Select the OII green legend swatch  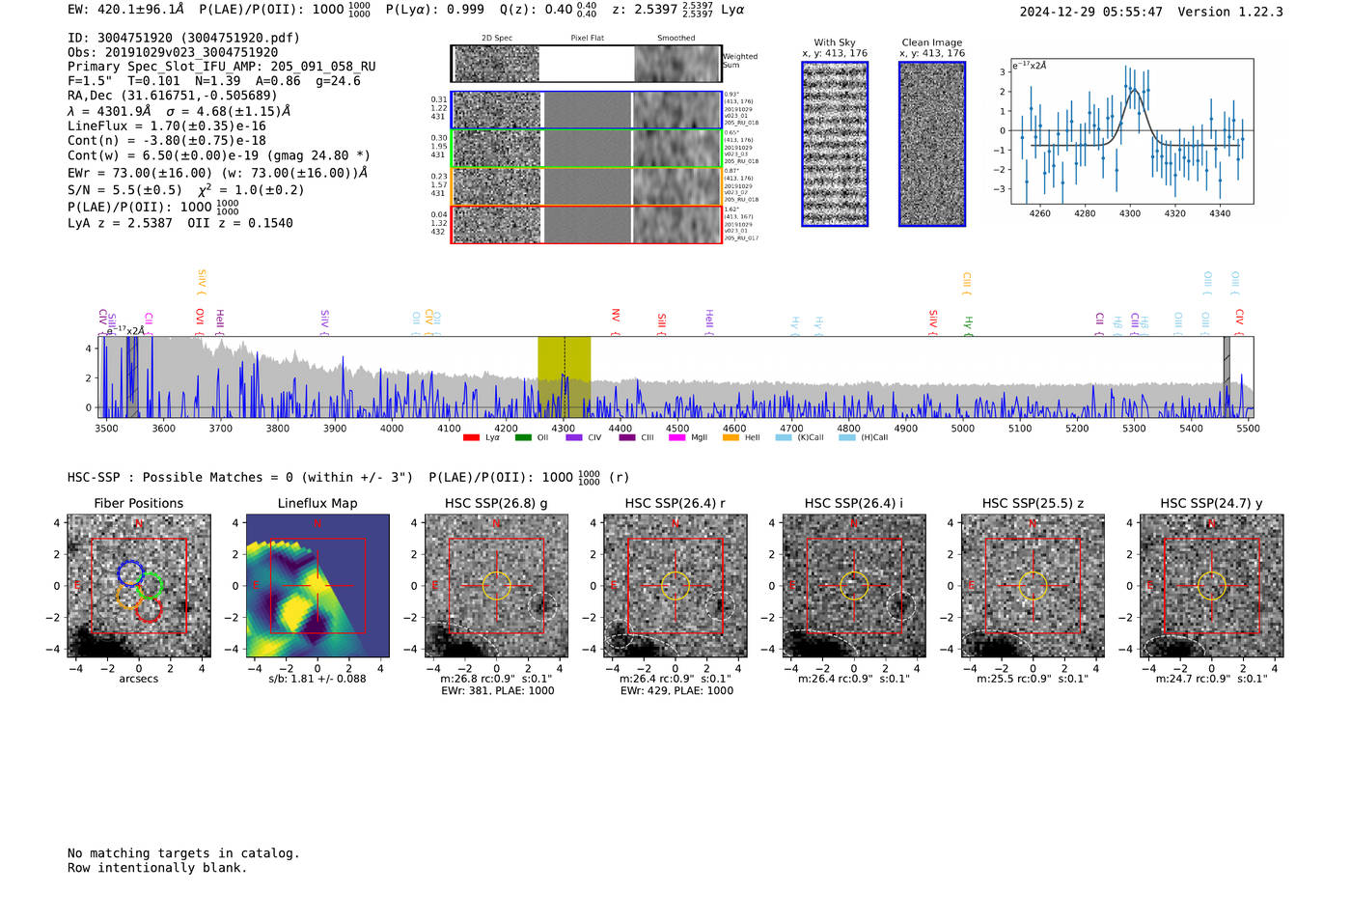coord(523,437)
